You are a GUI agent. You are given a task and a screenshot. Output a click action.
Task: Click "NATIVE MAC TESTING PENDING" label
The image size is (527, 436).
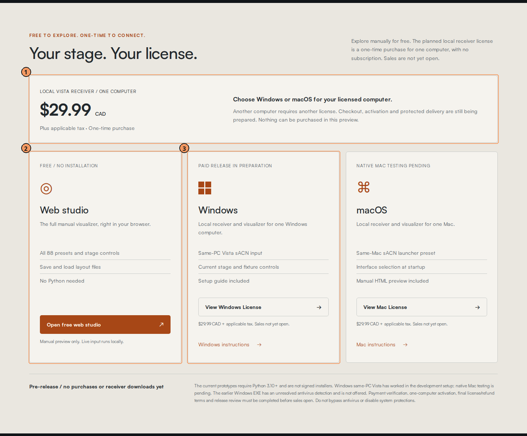[393, 166]
